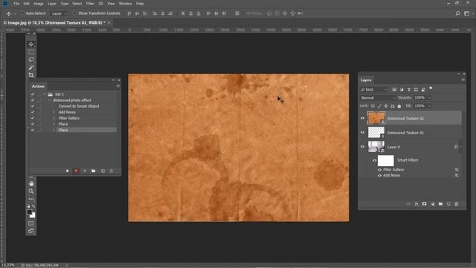Open the Image menu
This screenshot has width=476, height=268.
click(x=38, y=4)
